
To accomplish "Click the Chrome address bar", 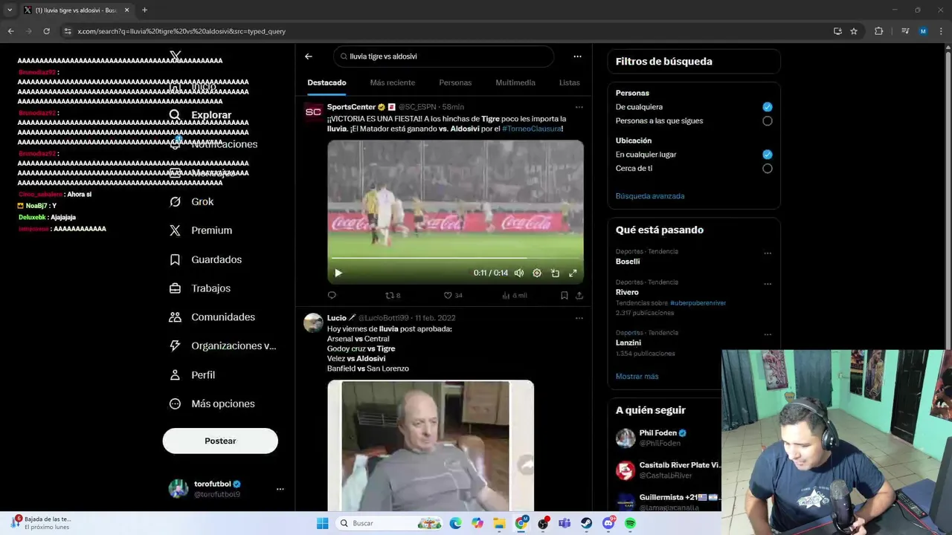I will 446,31.
